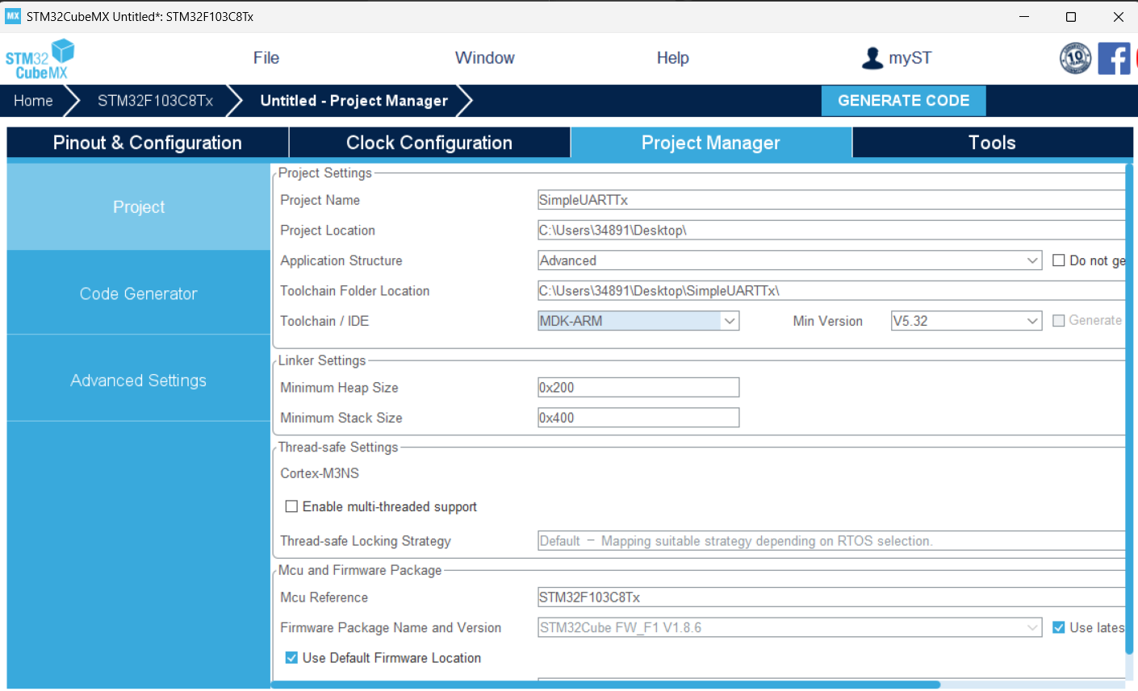Click the 10th anniversary badge icon
This screenshot has height=691, width=1138.
1075,58
